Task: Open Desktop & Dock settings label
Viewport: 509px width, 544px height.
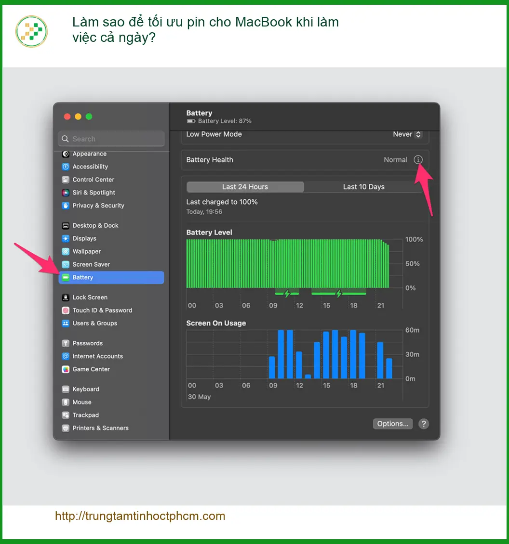Action: (95, 225)
